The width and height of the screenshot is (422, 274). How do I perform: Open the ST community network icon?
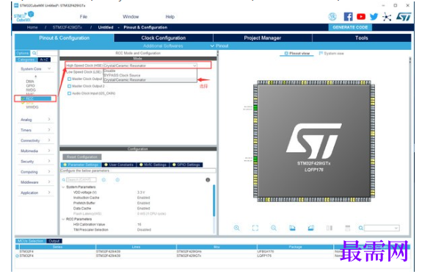click(x=387, y=17)
